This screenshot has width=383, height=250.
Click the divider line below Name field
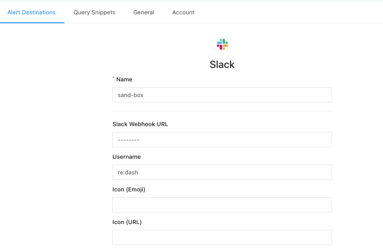(222, 111)
